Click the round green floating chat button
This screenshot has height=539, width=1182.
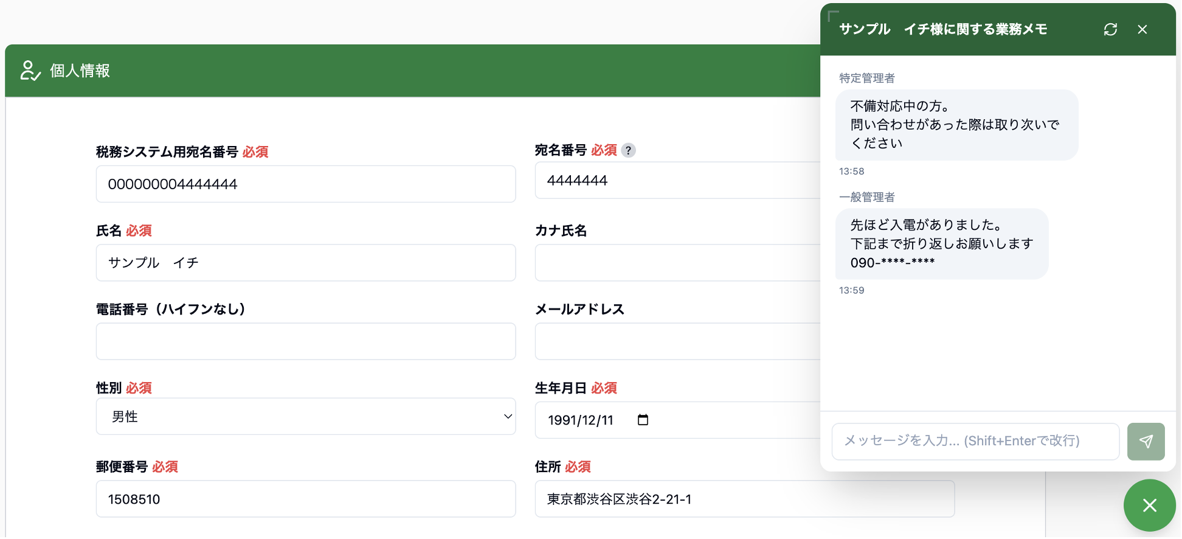[1149, 505]
